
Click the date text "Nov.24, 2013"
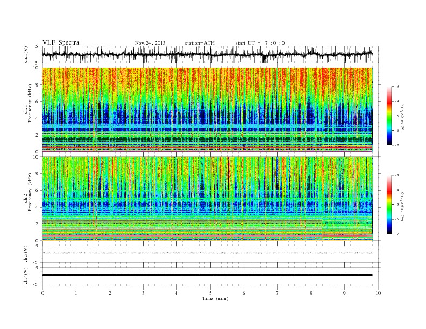click(x=150, y=43)
